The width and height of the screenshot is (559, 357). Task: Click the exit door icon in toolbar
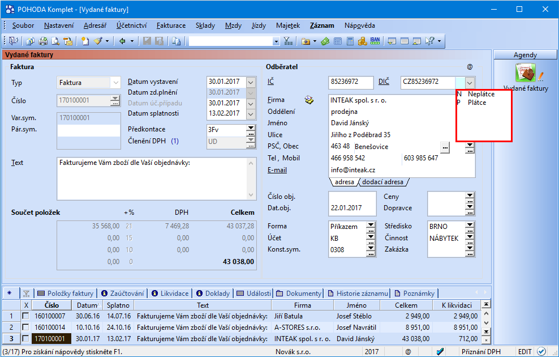(13, 41)
